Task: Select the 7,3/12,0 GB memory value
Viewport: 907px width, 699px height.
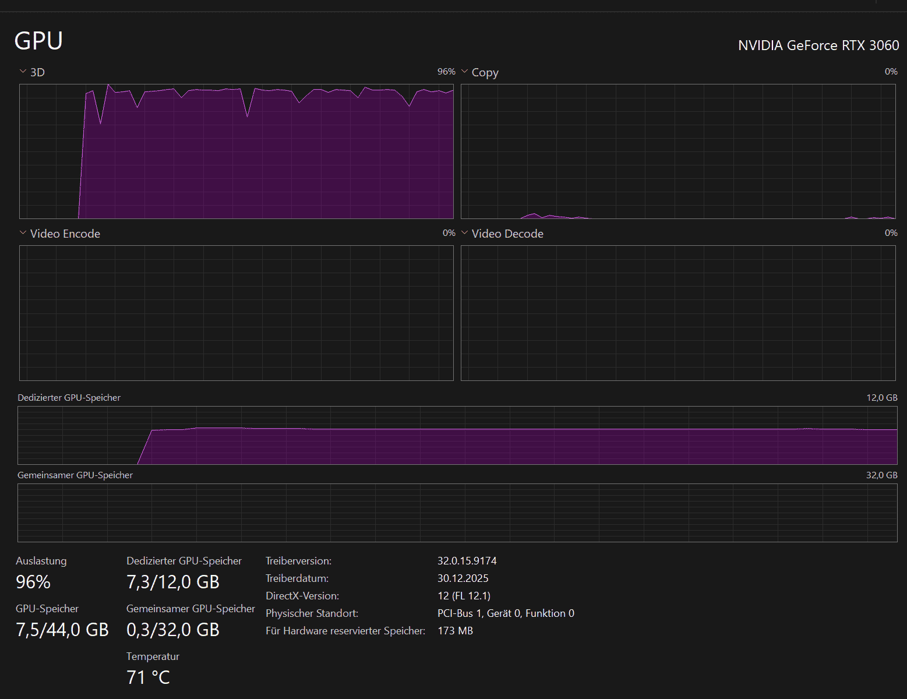Action: coord(173,582)
